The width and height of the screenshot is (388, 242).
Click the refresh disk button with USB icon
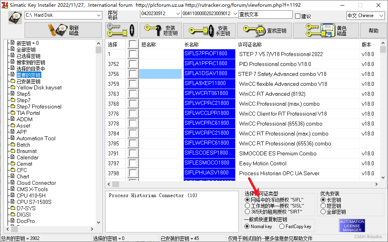(x=63, y=30)
